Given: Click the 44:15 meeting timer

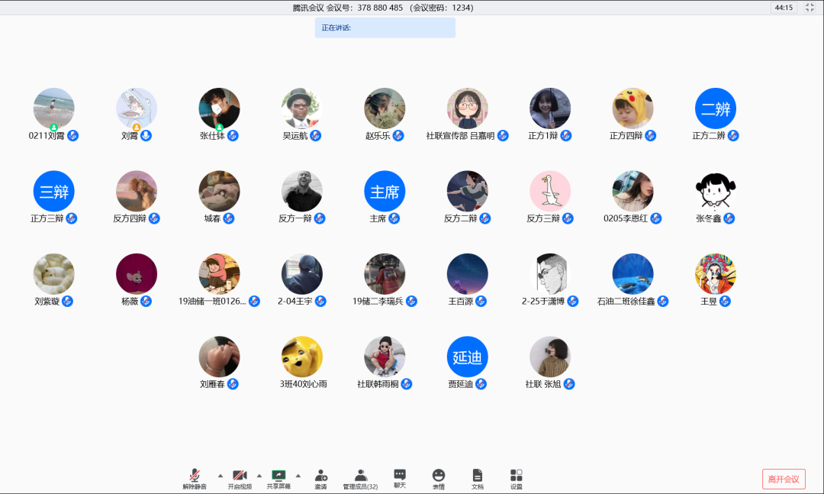Looking at the screenshot, I should click(x=784, y=8).
